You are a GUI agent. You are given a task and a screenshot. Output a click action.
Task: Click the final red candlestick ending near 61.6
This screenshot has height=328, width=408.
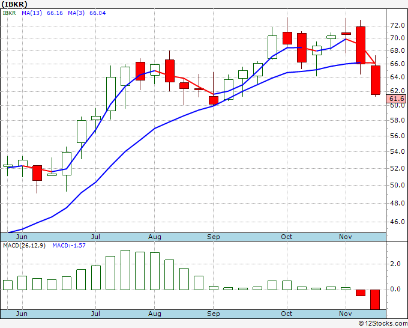[x=376, y=80]
